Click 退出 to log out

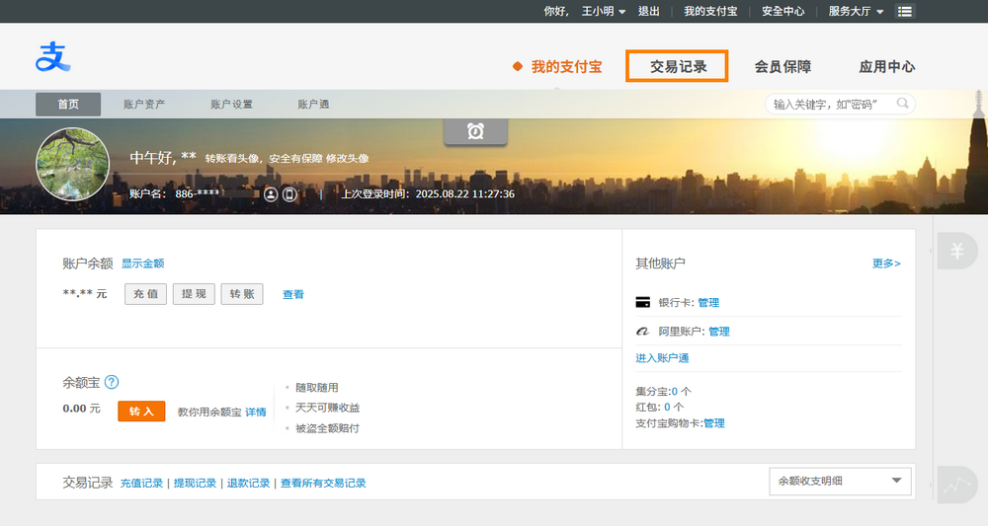tap(649, 11)
